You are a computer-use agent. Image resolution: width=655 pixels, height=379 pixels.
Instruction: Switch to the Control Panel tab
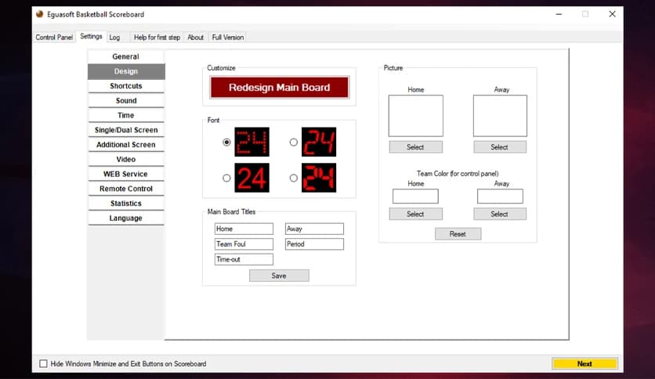pyautogui.click(x=54, y=37)
